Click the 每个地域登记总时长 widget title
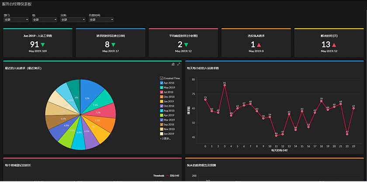367x182 pixels. (x=18, y=165)
